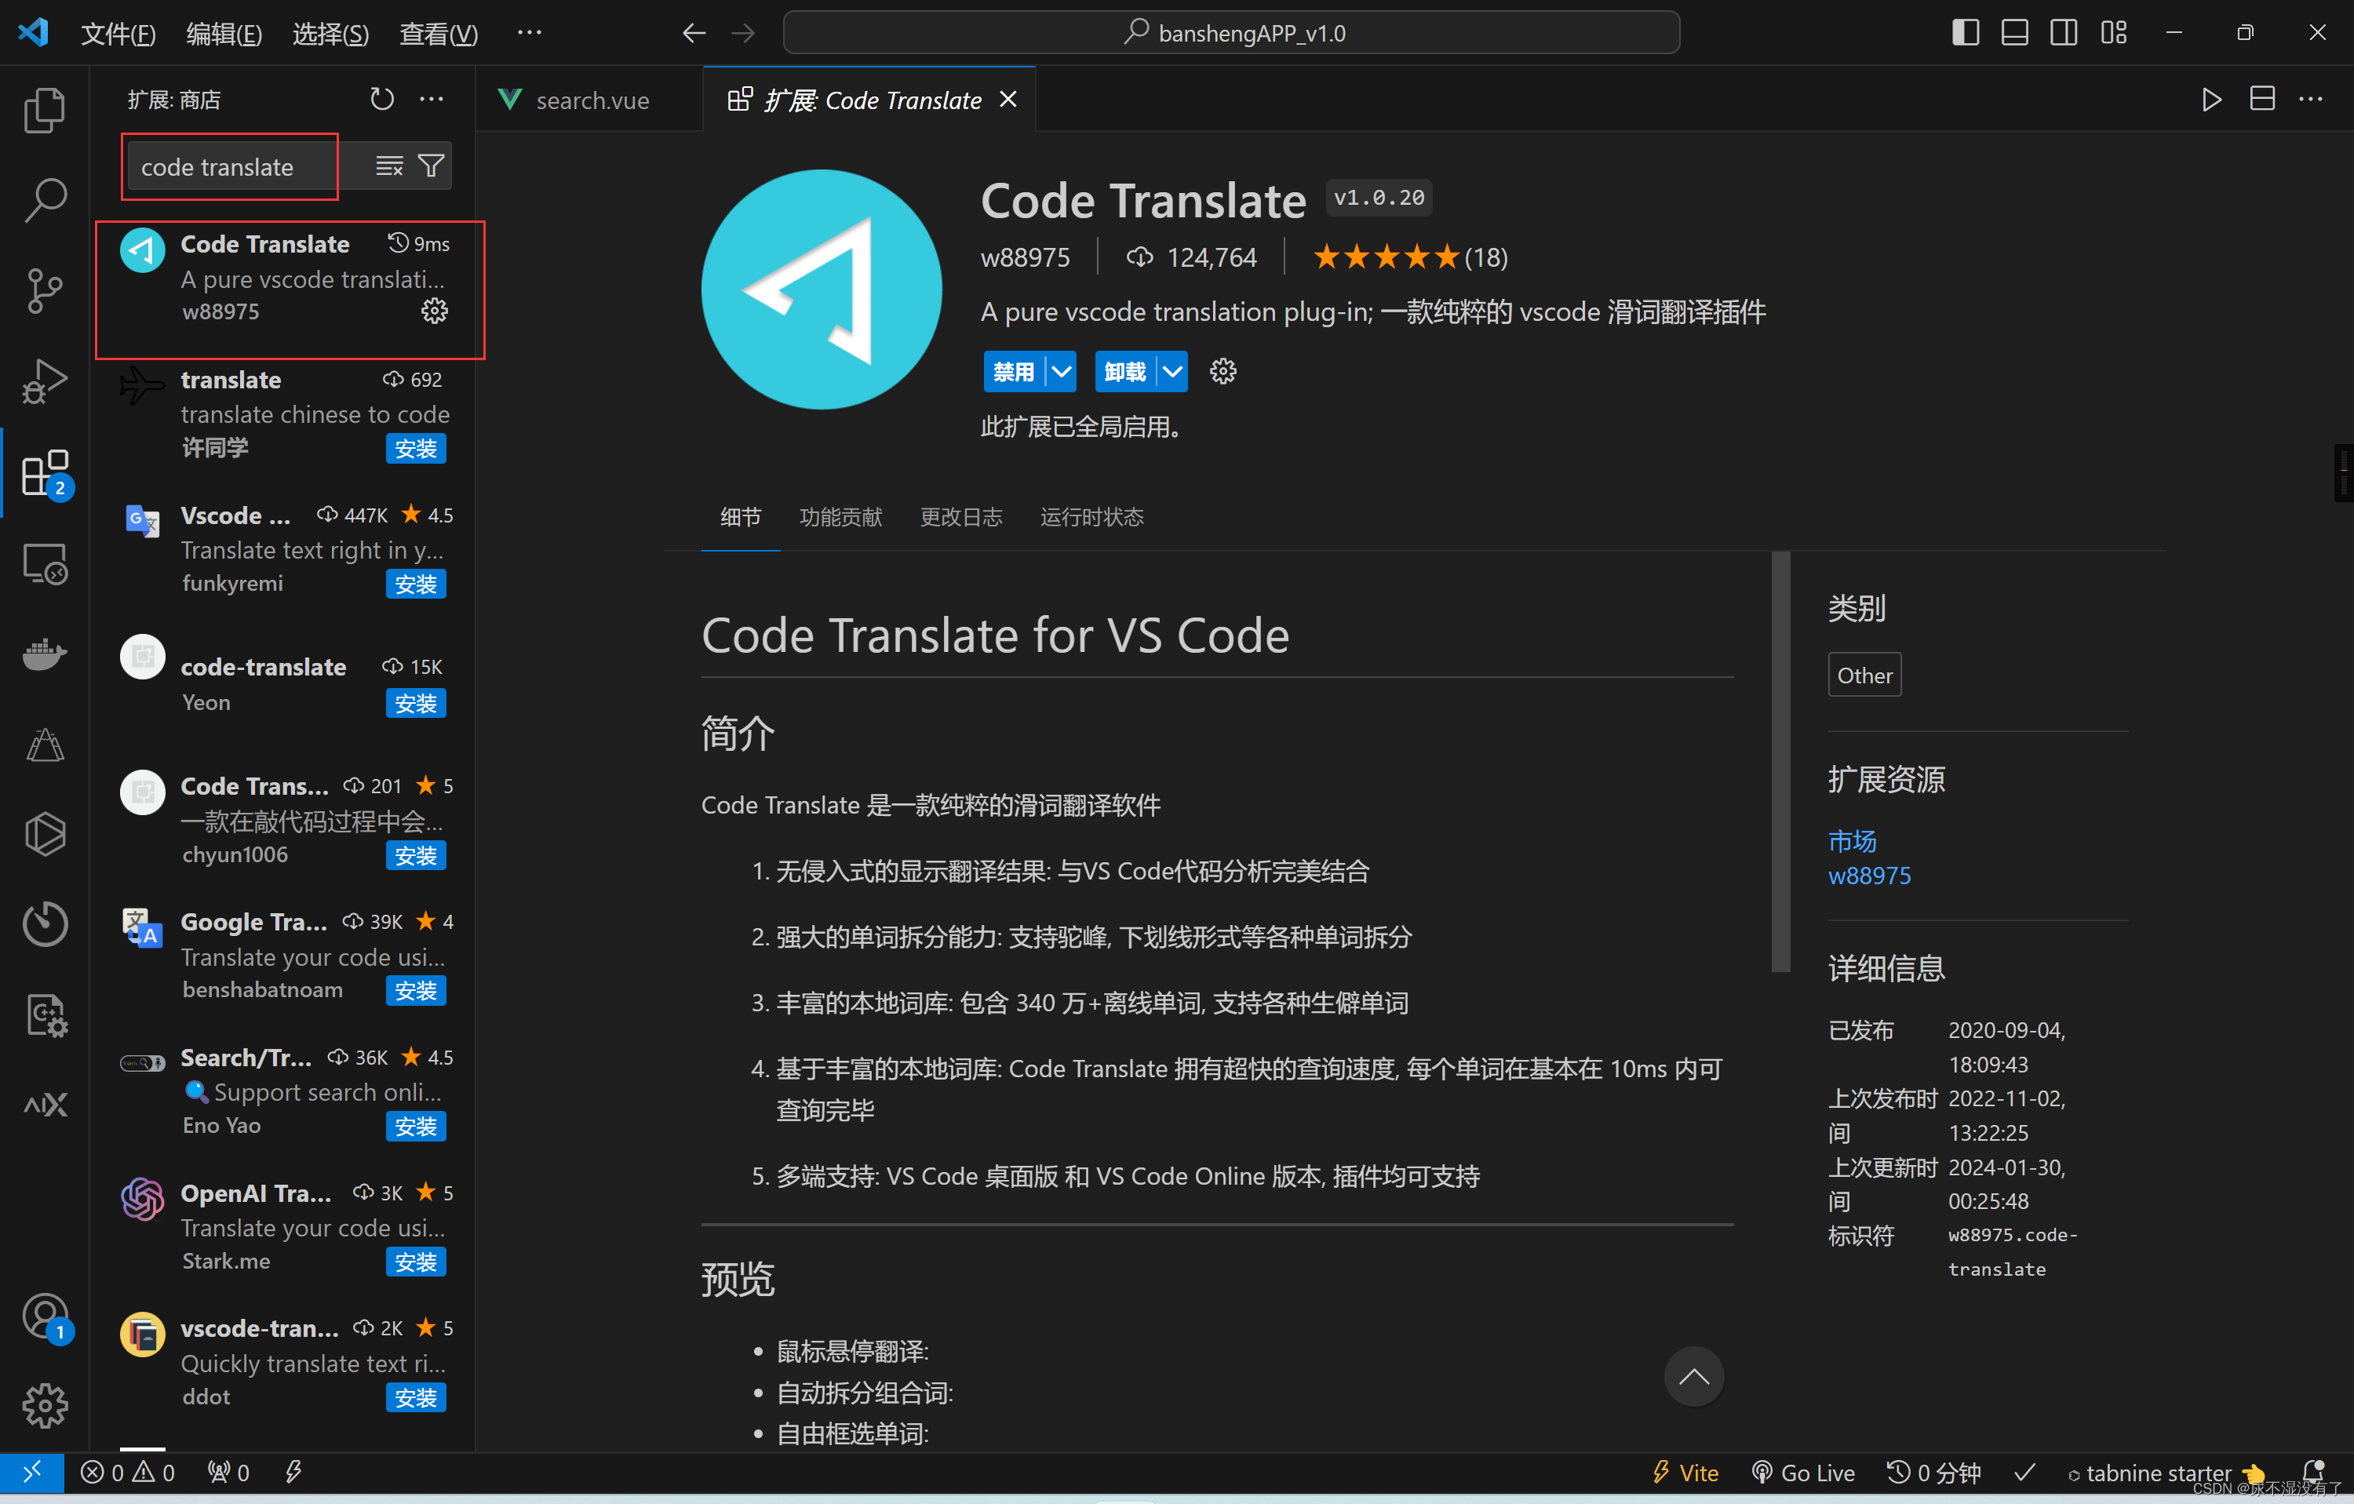This screenshot has width=2354, height=1504.
Task: Open the Accounts icon in activity bar
Action: (x=45, y=1317)
